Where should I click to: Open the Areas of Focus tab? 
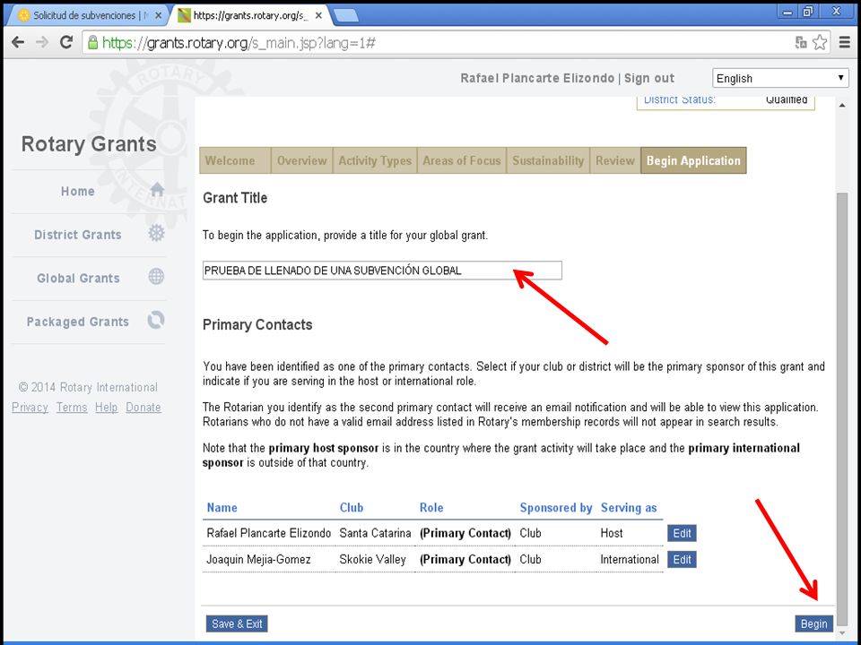(462, 160)
